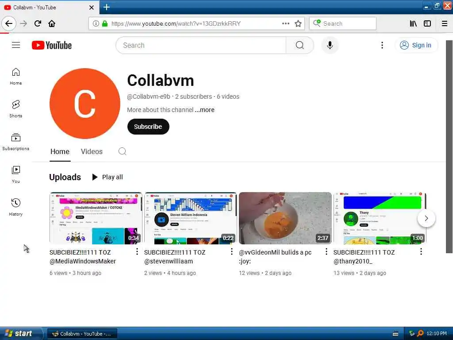This screenshot has width=453, height=340.
Task: Subscribe to the Collabvm channel
Action: [148, 127]
